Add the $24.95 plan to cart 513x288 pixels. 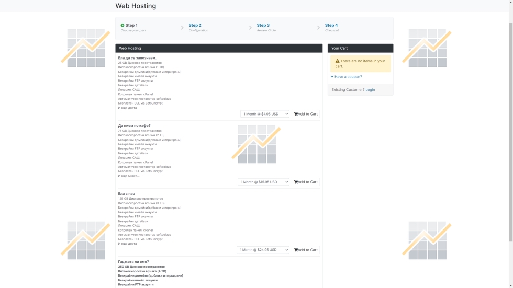pyautogui.click(x=306, y=250)
